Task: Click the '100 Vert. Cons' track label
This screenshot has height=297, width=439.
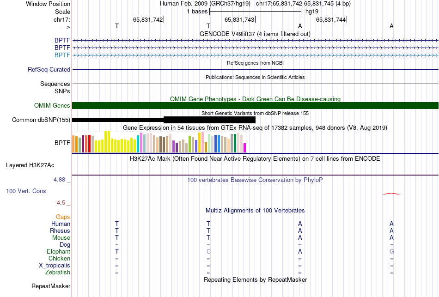Action: [x=26, y=191]
